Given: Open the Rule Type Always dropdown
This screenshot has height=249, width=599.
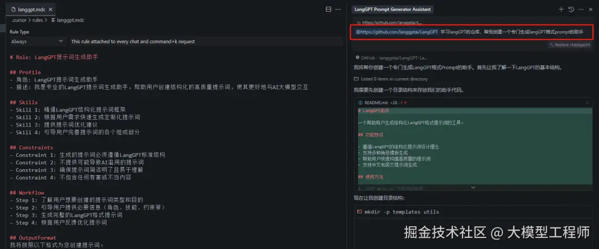Looking at the screenshot, I should [x=38, y=41].
